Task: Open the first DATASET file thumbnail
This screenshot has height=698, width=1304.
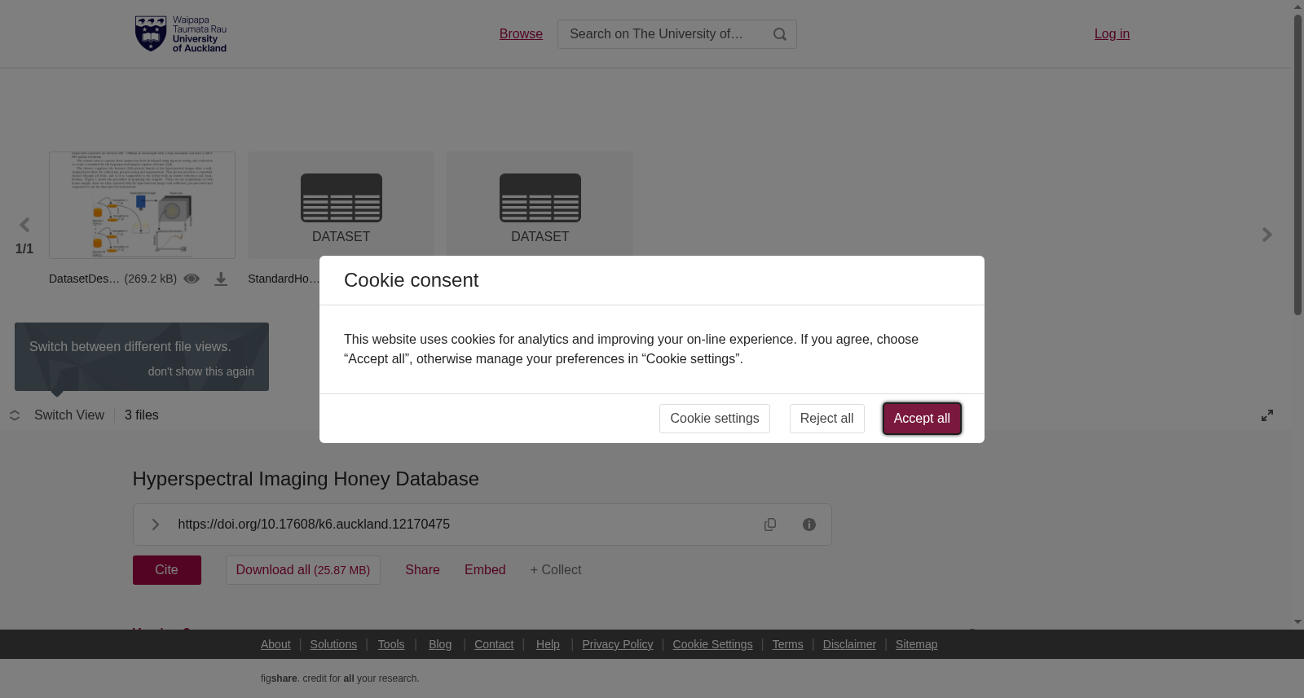Action: [341, 205]
